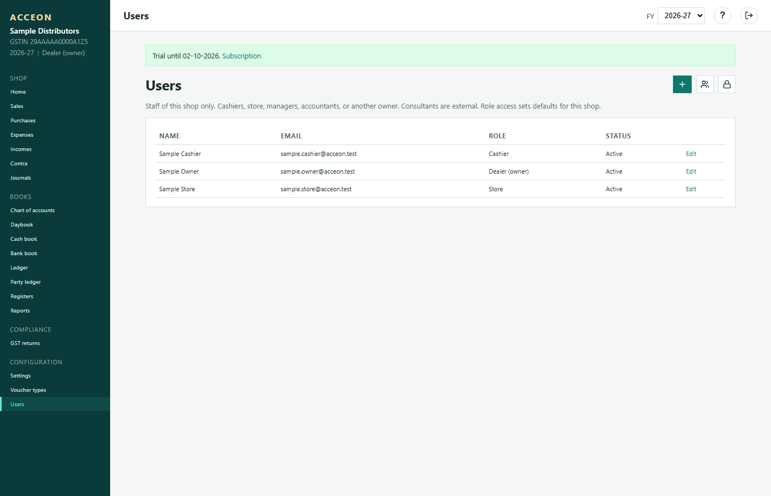The height and width of the screenshot is (496, 771).
Task: Open the help question mark icon
Action: click(723, 15)
